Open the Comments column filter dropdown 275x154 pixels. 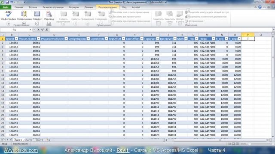[x=106, y=39]
